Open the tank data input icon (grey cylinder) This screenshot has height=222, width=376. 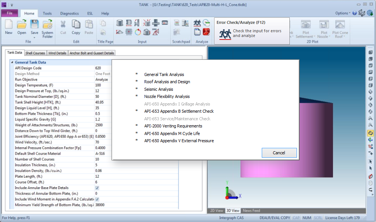[x=120, y=23]
